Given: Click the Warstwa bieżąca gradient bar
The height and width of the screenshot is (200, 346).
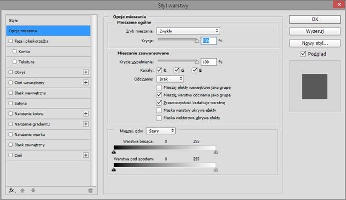Looking at the screenshot, I should pos(165,147).
